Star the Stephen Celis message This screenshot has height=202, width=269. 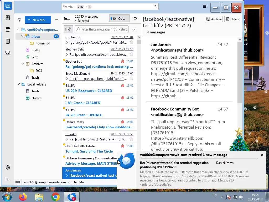click(x=131, y=54)
